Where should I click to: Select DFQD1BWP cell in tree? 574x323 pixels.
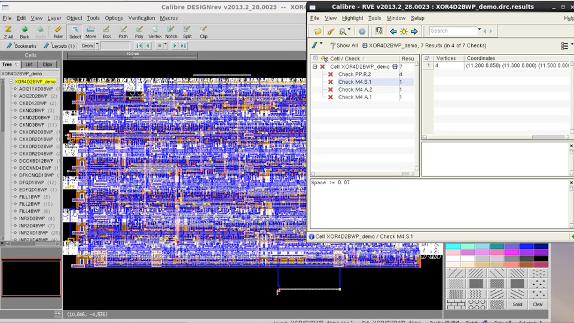[32, 182]
